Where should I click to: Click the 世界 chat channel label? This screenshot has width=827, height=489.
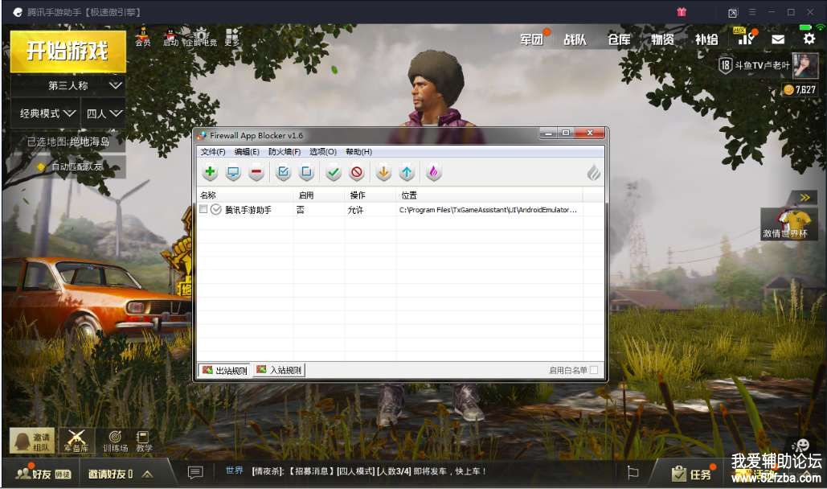point(234,471)
